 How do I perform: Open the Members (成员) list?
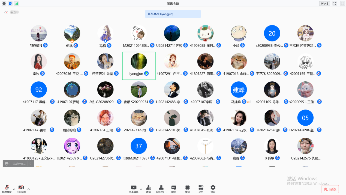click(161, 188)
